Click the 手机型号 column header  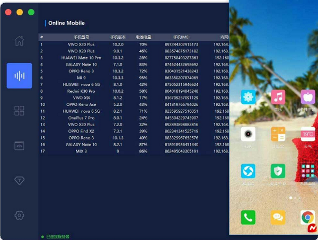point(81,37)
